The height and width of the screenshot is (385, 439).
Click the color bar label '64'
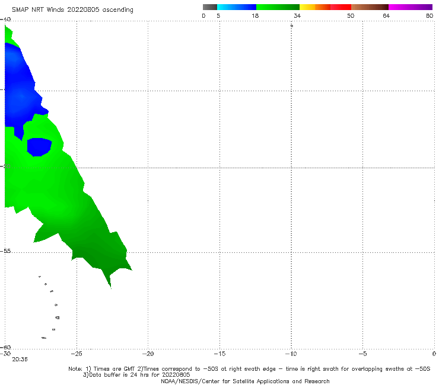tap(386, 15)
